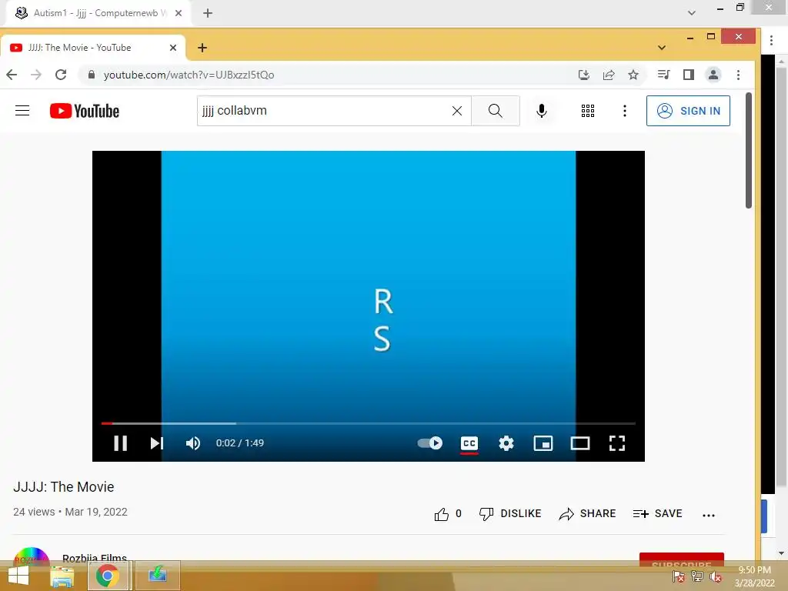Go to the YouTube home logo
Image resolution: width=788 pixels, height=591 pixels.
tap(85, 111)
